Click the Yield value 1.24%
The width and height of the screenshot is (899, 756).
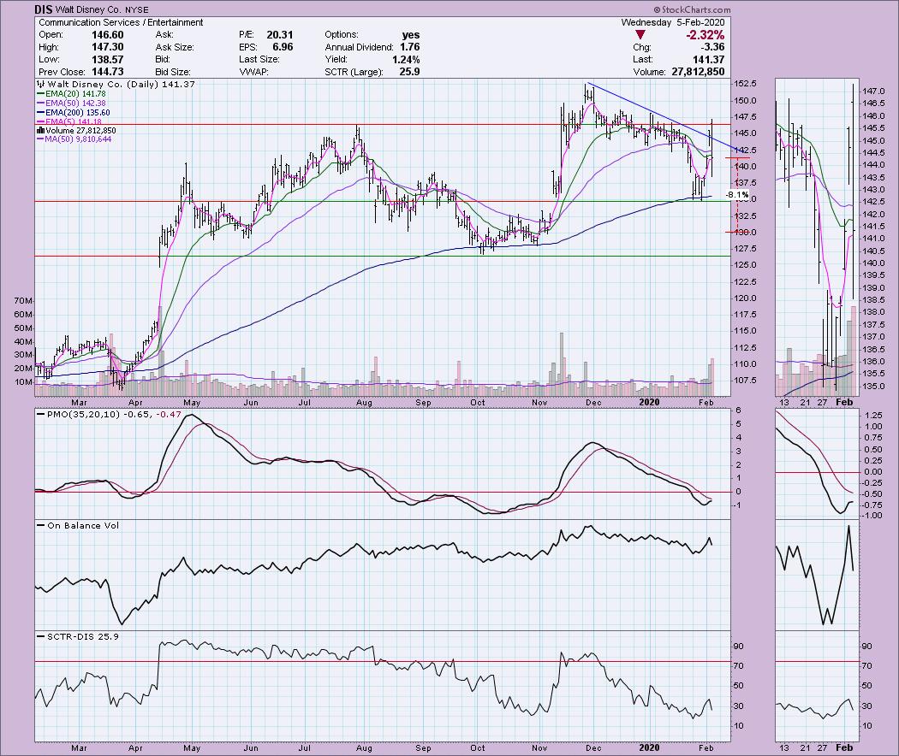(x=406, y=60)
